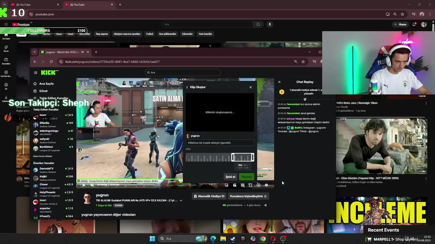Screen dimensions: 435x244
Task: Open seliyuki channel in sidebar
Action: (53, 140)
